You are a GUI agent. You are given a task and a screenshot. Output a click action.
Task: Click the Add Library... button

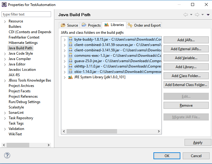(x=186, y=67)
